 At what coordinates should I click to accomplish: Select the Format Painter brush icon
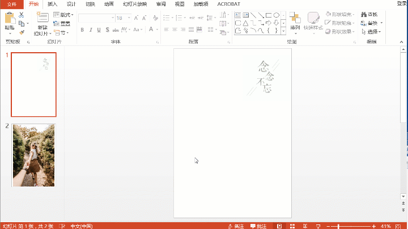pyautogui.click(x=22, y=32)
